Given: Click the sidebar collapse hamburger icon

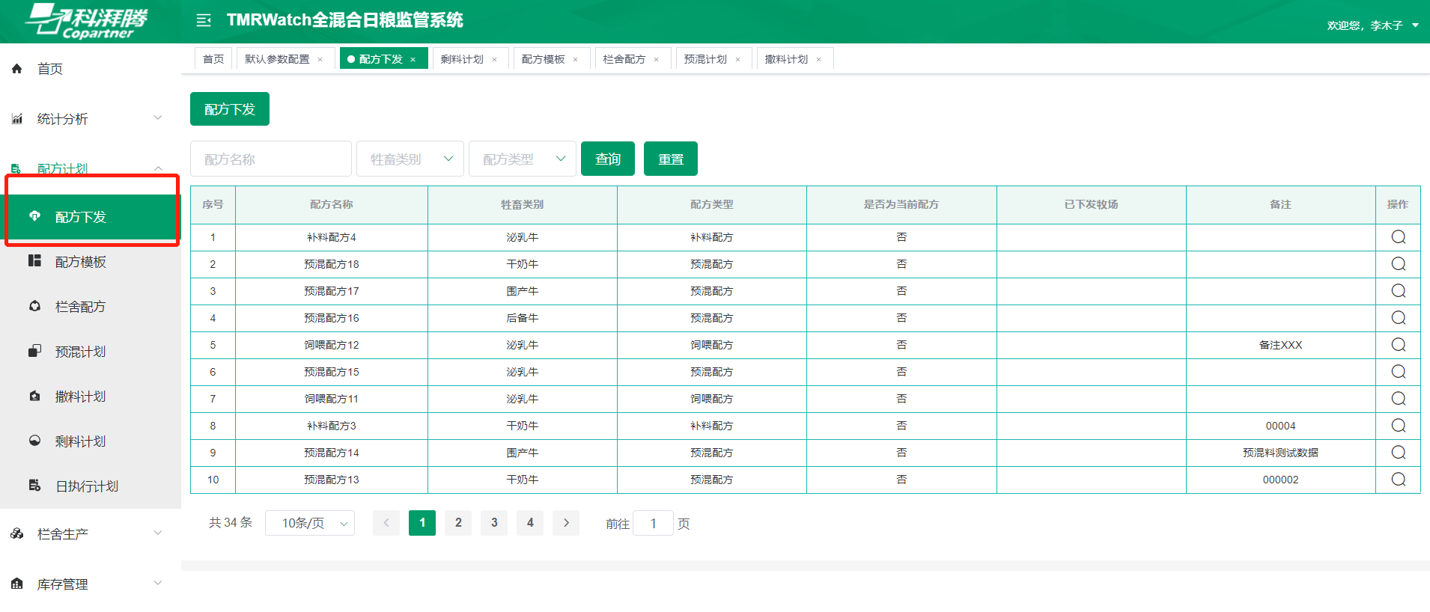Looking at the screenshot, I should tap(203, 20).
